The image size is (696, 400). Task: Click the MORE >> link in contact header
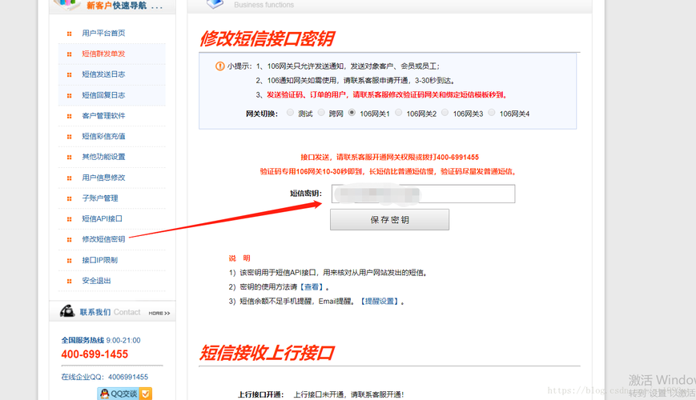(159, 313)
